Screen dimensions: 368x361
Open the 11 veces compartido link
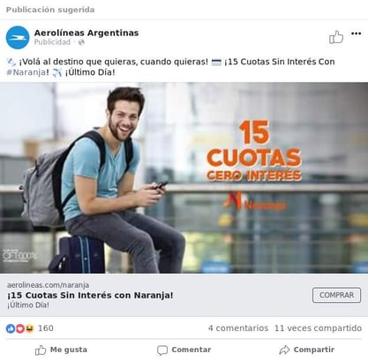318,328
